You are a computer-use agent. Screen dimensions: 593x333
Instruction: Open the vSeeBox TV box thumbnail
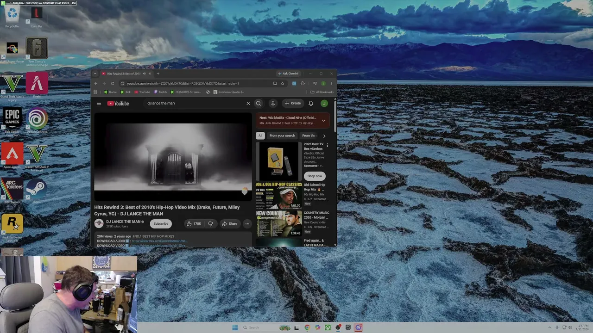click(278, 160)
